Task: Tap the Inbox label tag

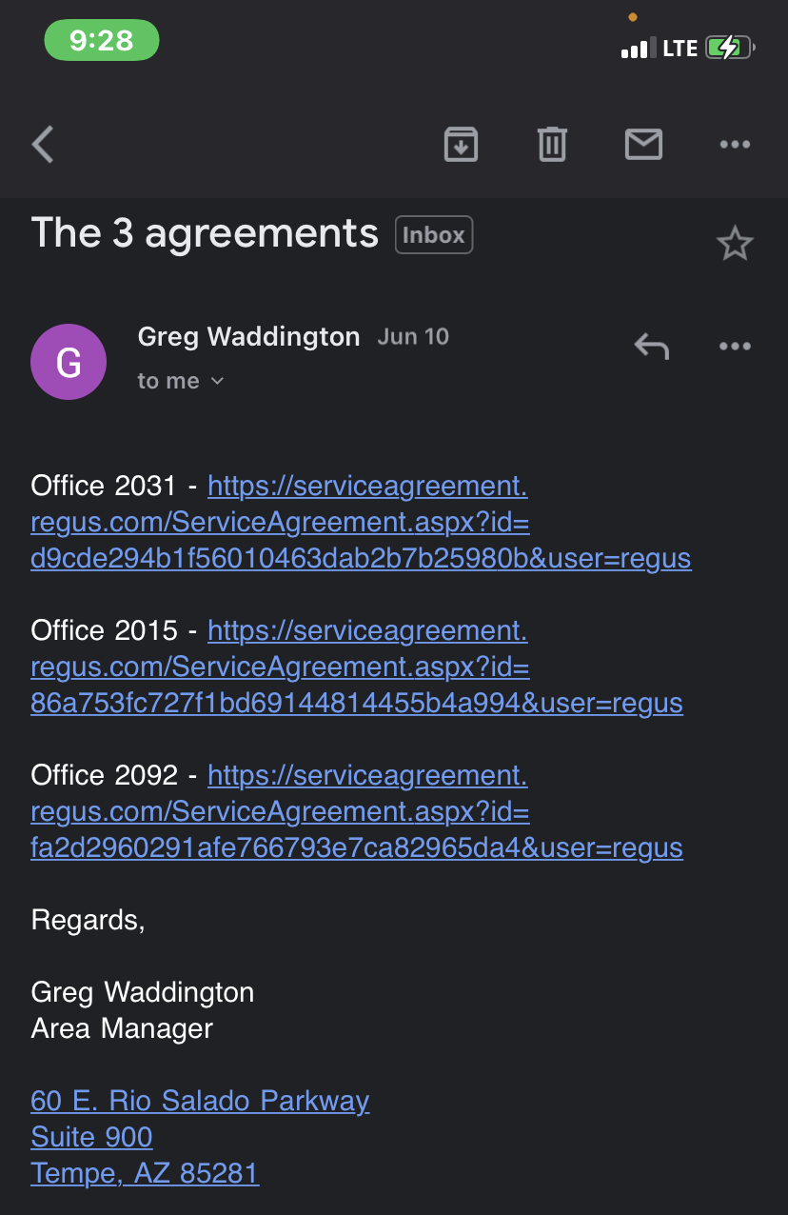Action: 434,235
